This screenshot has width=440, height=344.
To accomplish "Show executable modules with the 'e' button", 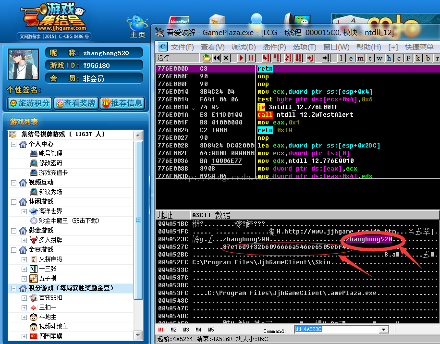I will 351,58.
